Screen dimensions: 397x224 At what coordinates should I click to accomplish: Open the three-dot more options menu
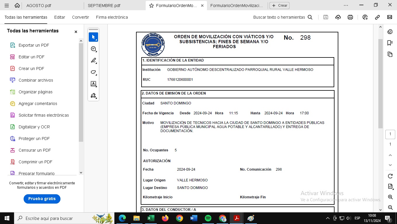(x=346, y=5)
